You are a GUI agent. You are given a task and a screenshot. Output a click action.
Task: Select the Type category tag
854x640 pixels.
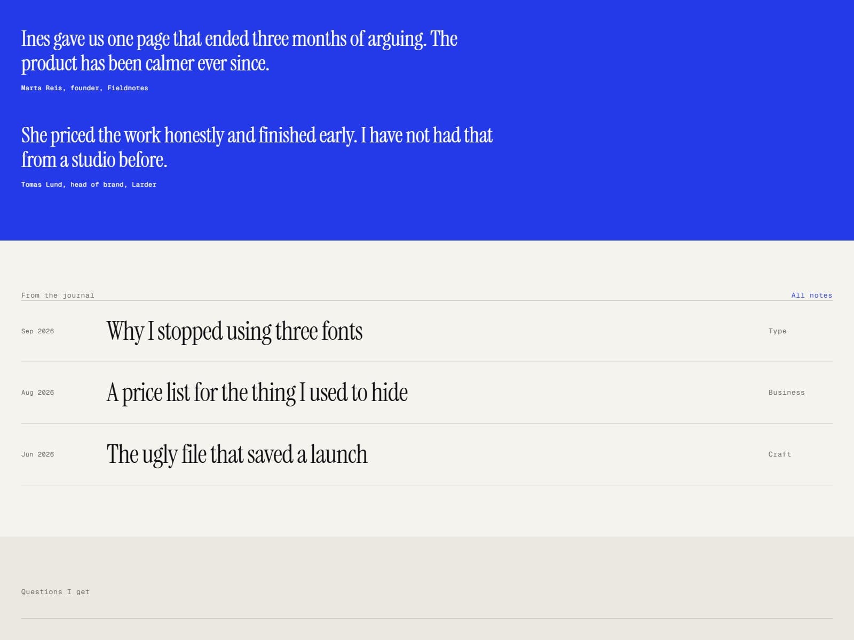coord(777,331)
